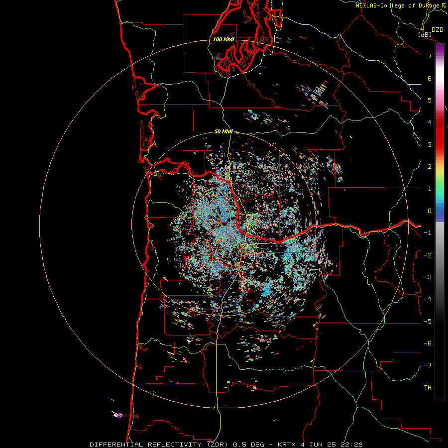This screenshot has width=448, height=448.
Task: Click the blue color scale section near value 0
Action: pos(440,211)
